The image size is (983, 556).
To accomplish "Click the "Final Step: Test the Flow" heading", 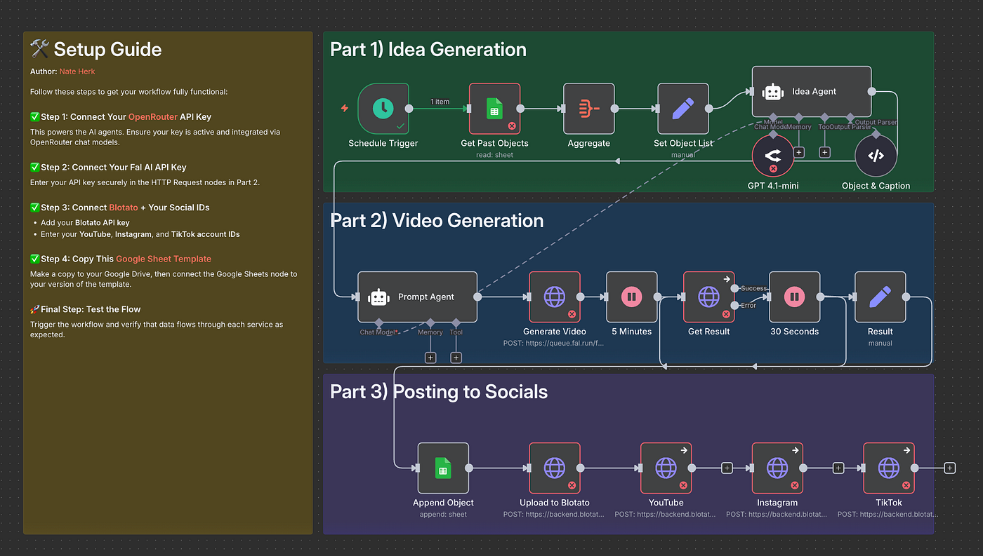I will (x=91, y=309).
